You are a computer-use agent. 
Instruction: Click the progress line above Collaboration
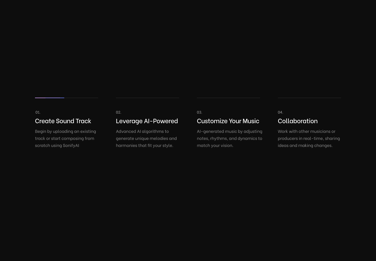309,98
